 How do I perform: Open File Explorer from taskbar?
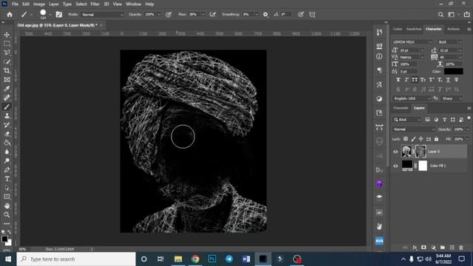(178, 259)
